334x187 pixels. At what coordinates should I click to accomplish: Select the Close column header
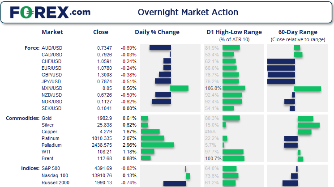pyautogui.click(x=100, y=32)
